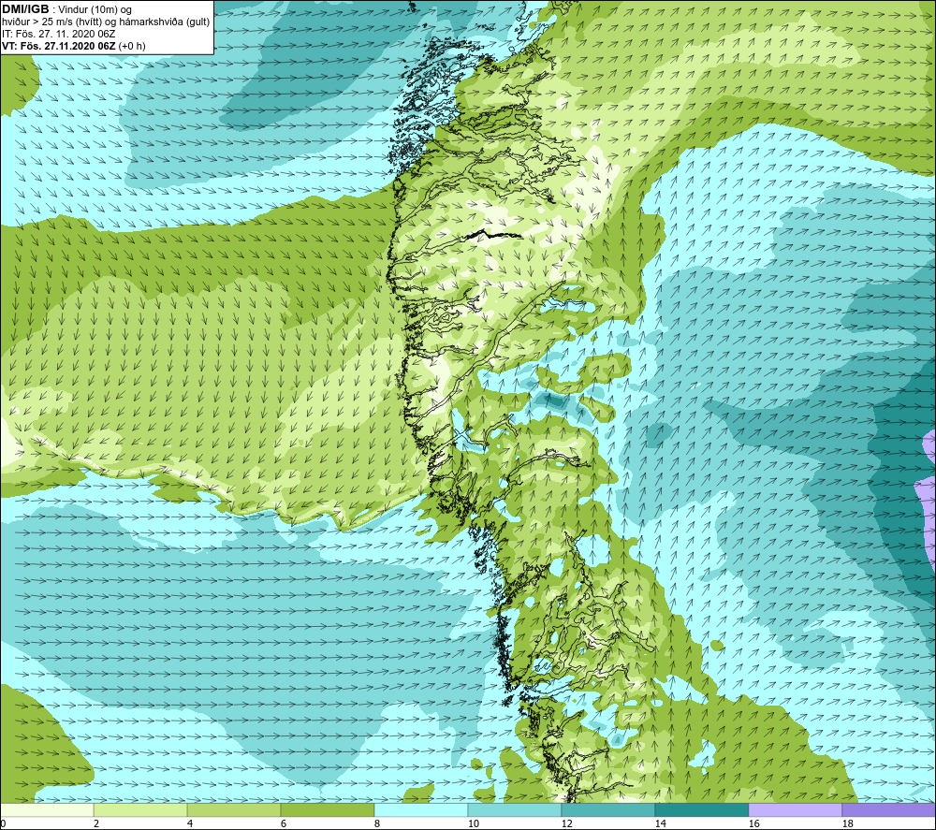Screen dimensions: 936x830
Task: Click the purple swatch above 18 m/s
Action: click(x=889, y=809)
